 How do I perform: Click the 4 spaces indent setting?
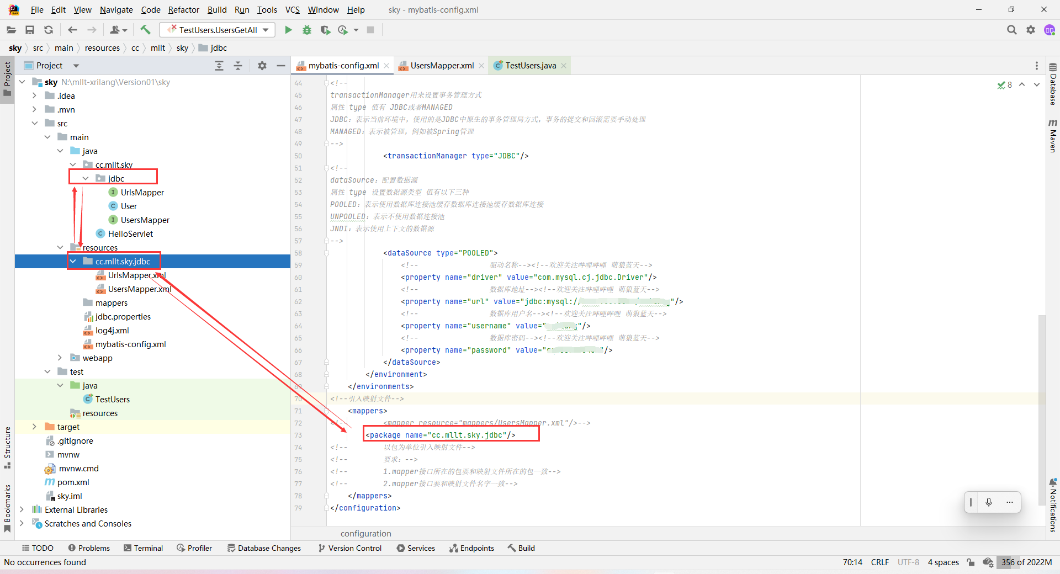943,562
